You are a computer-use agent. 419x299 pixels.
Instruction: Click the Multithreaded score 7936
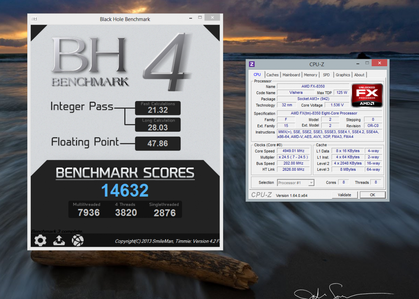(x=89, y=213)
